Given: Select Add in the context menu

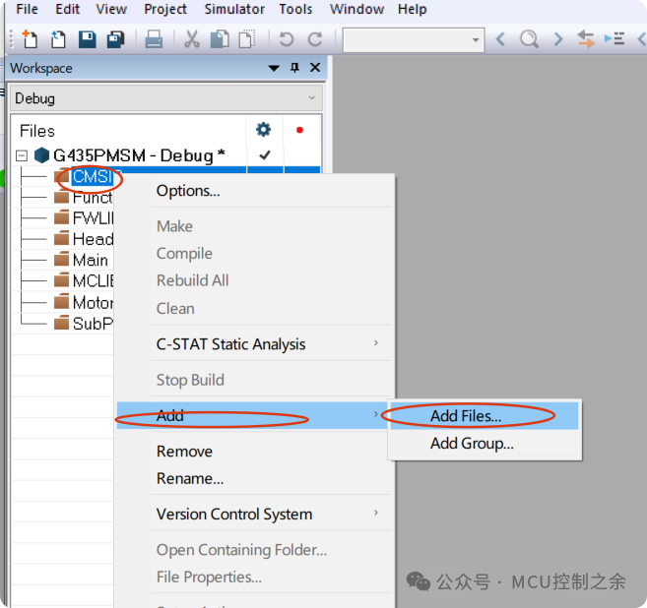Looking at the screenshot, I should point(252,415).
